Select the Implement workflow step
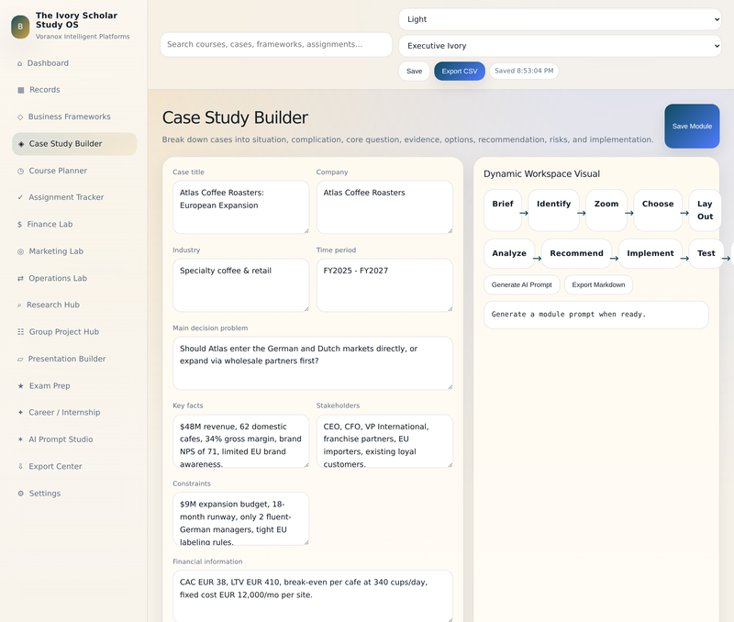734x622 pixels. click(x=651, y=254)
